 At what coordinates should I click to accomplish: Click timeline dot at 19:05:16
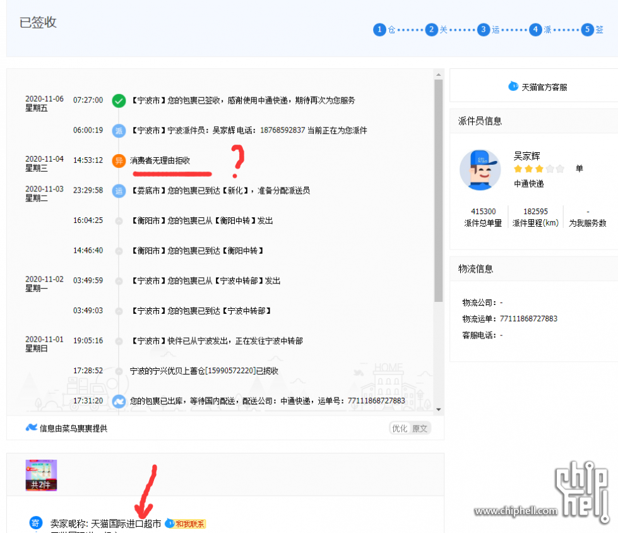119,342
